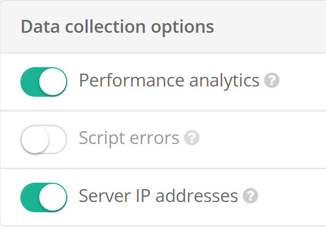Enable the Script errors toggle

[44, 139]
